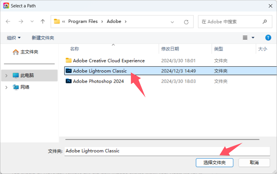Expand the 此电脑 tree node
The image size is (277, 174).
point(6,75)
